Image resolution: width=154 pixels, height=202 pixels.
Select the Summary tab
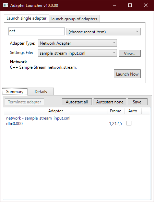coord(15,92)
